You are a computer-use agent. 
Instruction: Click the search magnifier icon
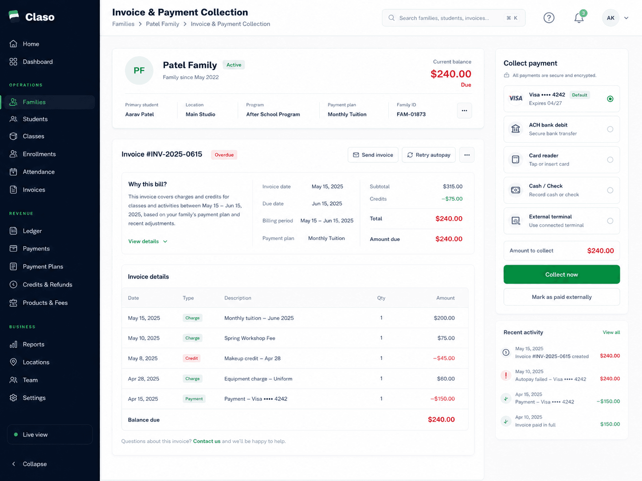(x=391, y=18)
